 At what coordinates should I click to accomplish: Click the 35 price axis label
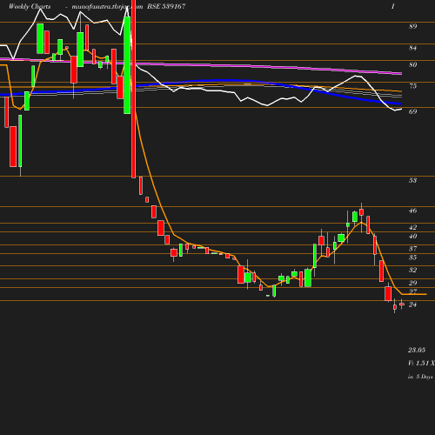[412, 258]
